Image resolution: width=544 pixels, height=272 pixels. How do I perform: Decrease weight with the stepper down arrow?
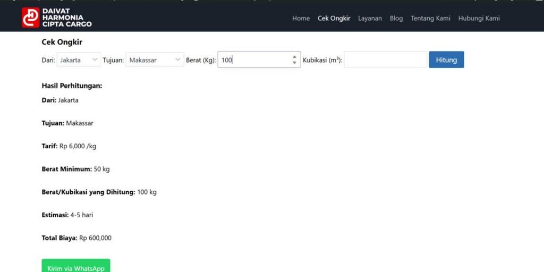tap(294, 63)
